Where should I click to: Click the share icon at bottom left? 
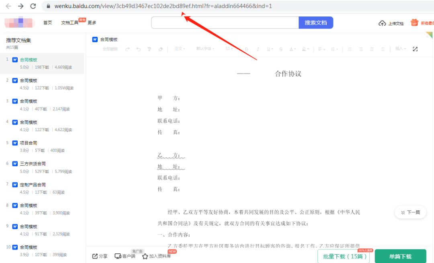[95, 256]
